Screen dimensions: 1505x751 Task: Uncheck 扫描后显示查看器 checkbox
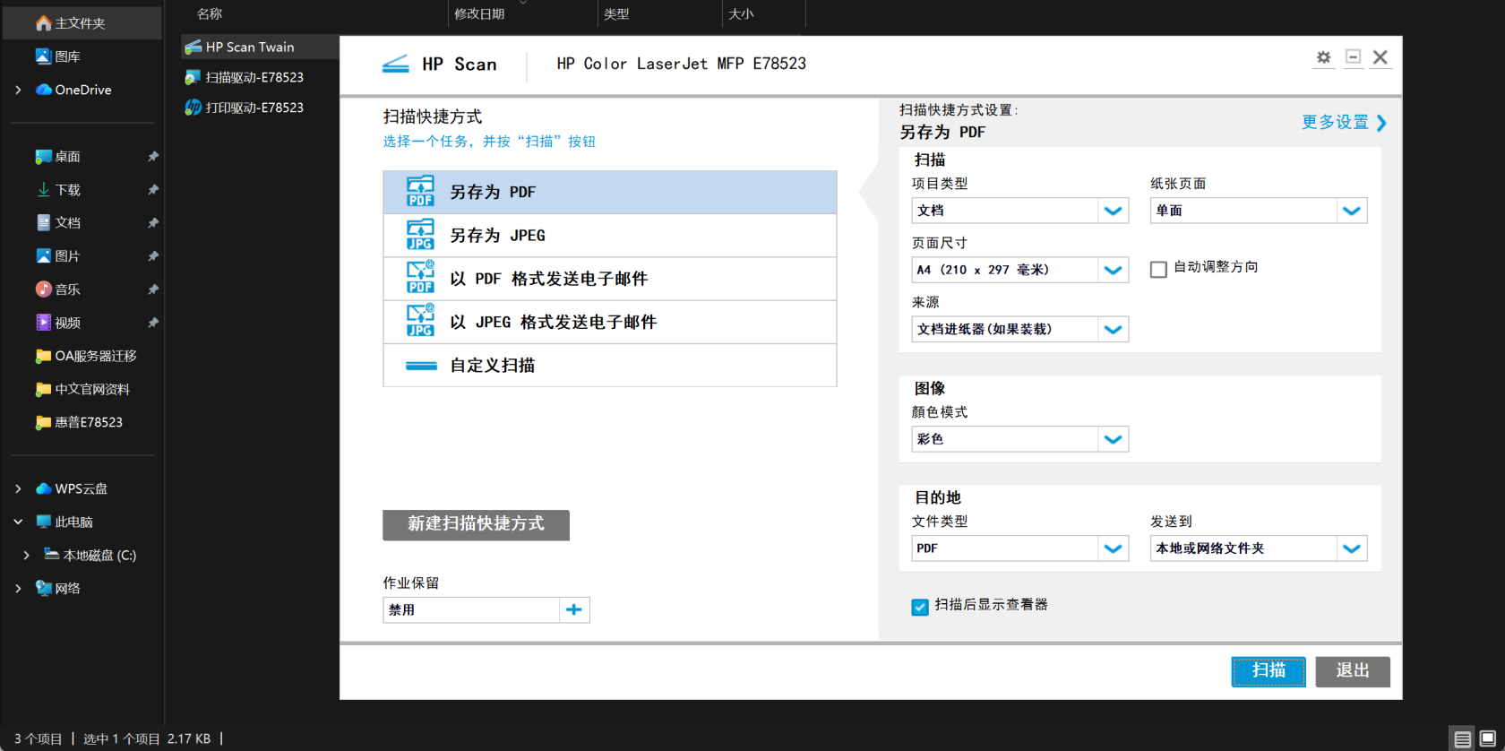coord(920,607)
